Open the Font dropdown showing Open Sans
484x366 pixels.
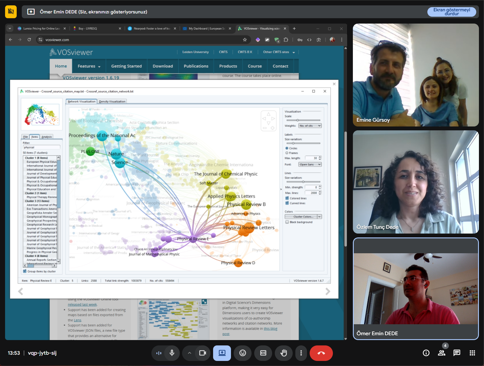pos(310,164)
